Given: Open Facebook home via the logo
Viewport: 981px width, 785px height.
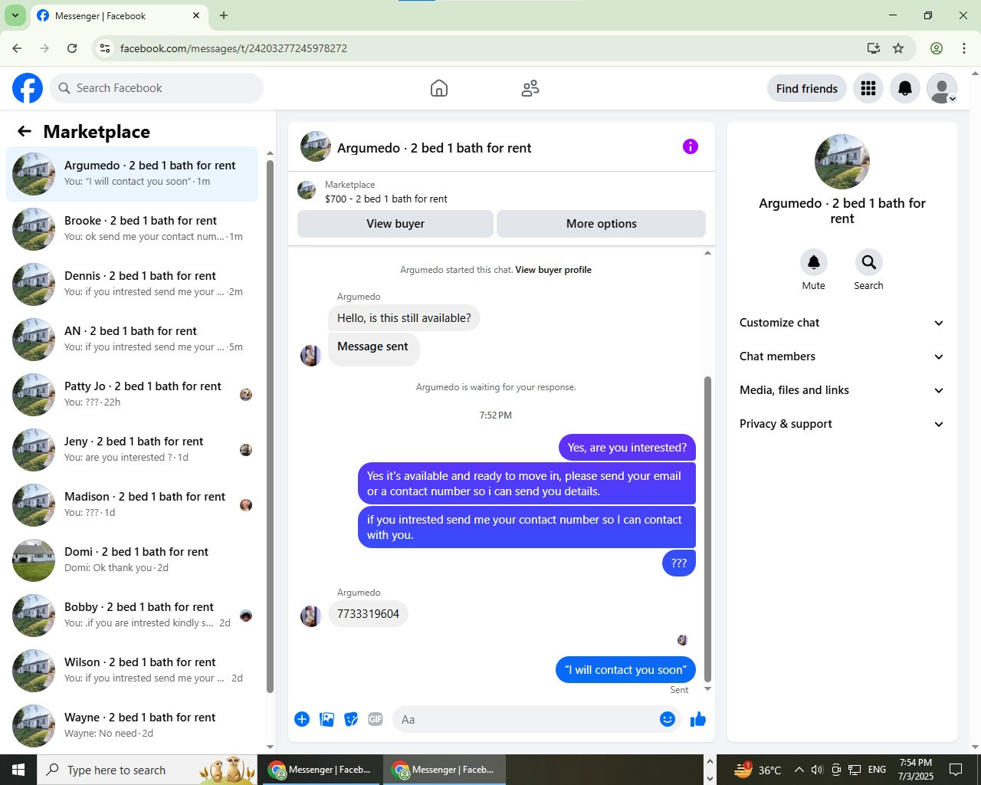Looking at the screenshot, I should point(28,88).
